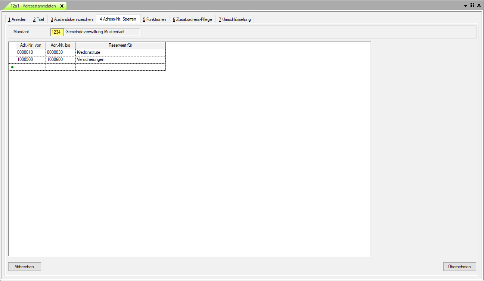Sort by the Adr.-Nr. von column header
This screenshot has width=484, height=281.
[31, 45]
